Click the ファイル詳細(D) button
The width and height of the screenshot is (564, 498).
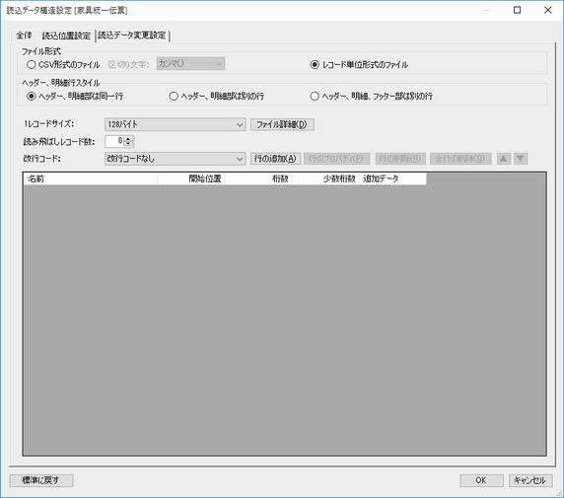coord(282,124)
